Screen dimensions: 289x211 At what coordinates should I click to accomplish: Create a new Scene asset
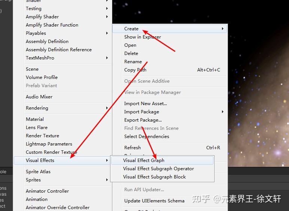point(63,69)
